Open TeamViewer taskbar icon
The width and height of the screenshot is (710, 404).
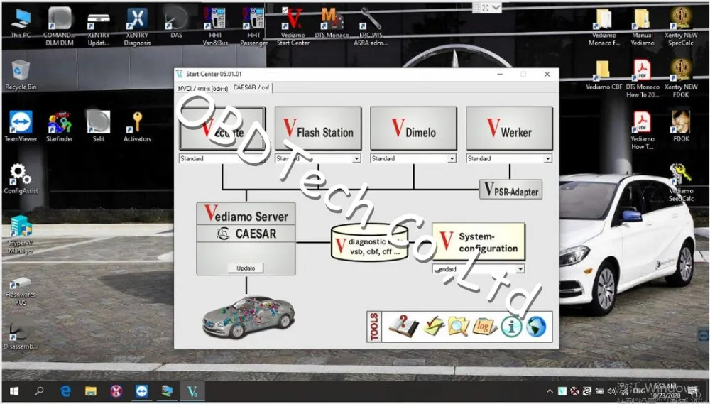coord(142,391)
